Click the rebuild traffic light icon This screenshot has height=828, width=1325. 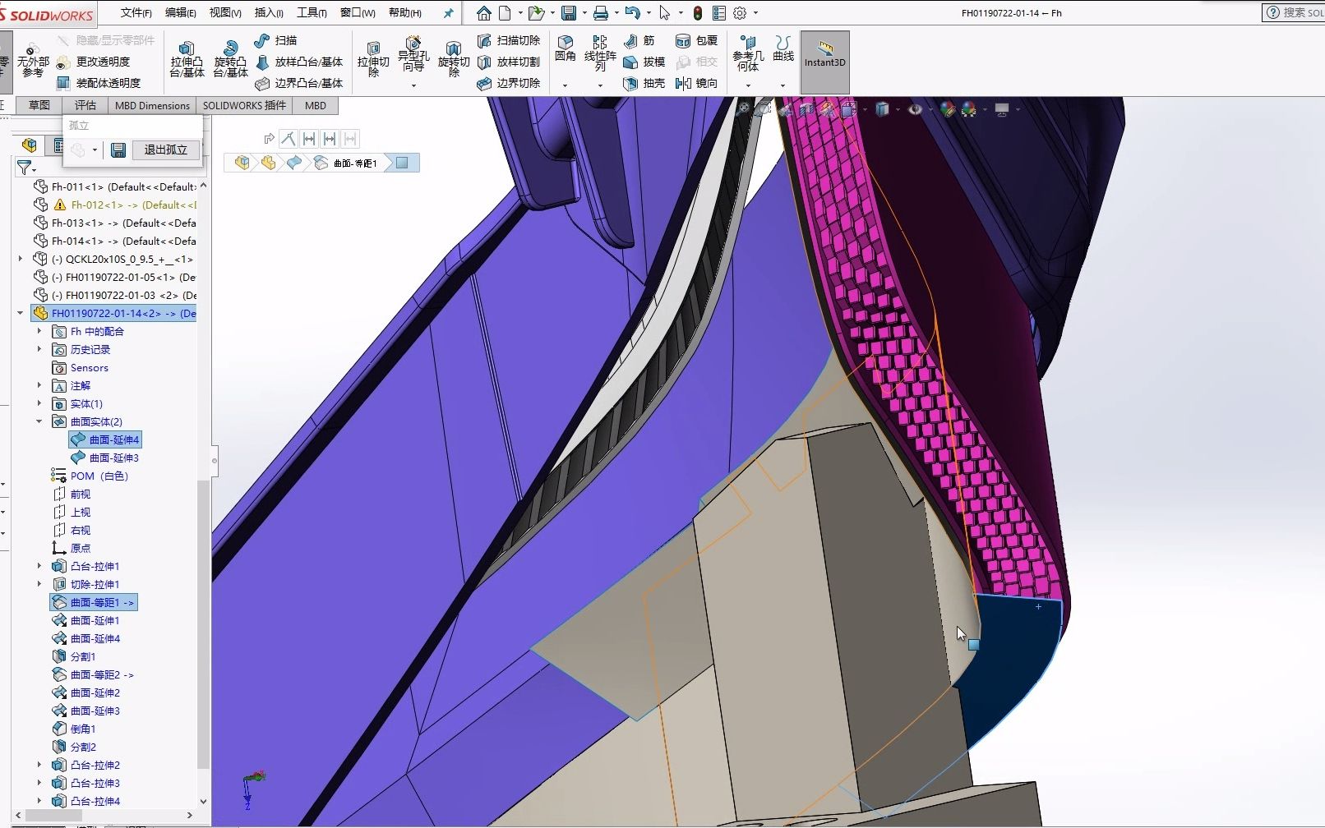698,13
